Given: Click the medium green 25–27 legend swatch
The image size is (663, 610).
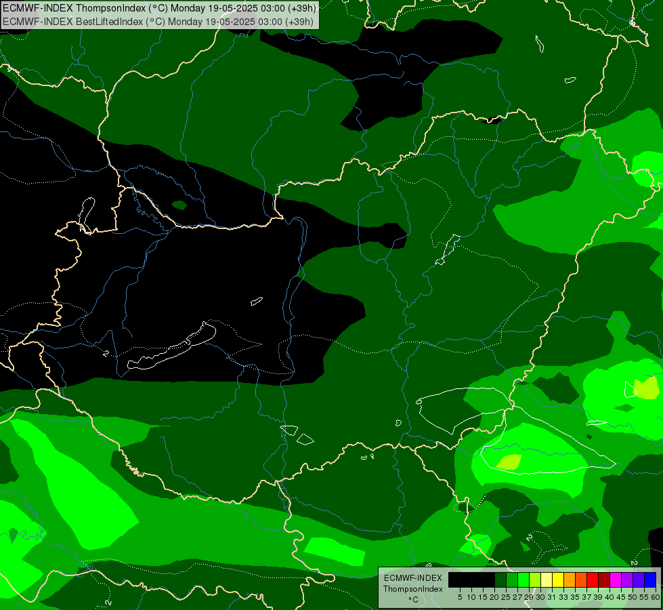Looking at the screenshot, I should pyautogui.click(x=512, y=579).
